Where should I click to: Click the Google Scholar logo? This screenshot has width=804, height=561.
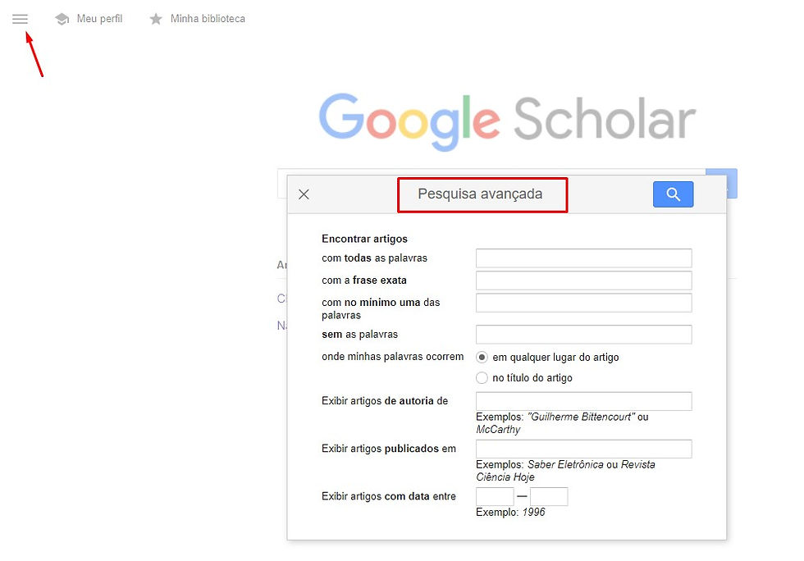(507, 120)
